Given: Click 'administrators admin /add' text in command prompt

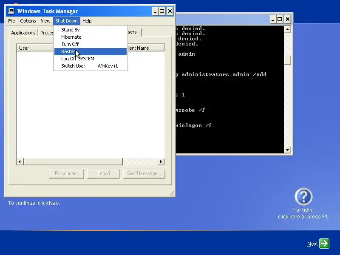Looking at the screenshot, I should pyautogui.click(x=224, y=74).
